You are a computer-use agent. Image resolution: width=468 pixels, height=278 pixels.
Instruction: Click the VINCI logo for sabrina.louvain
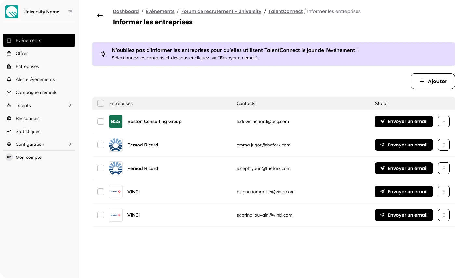116,215
